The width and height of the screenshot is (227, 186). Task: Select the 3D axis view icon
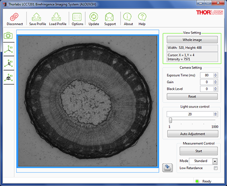click(x=9, y=77)
